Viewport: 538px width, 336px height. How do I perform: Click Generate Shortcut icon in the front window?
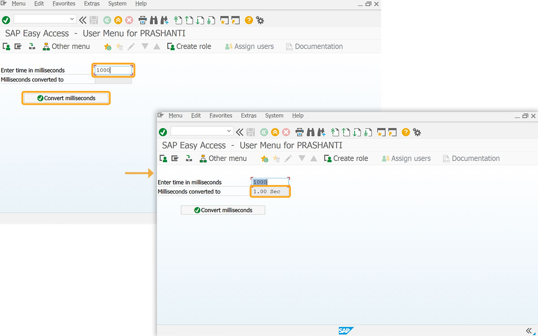pyautogui.click(x=393, y=132)
